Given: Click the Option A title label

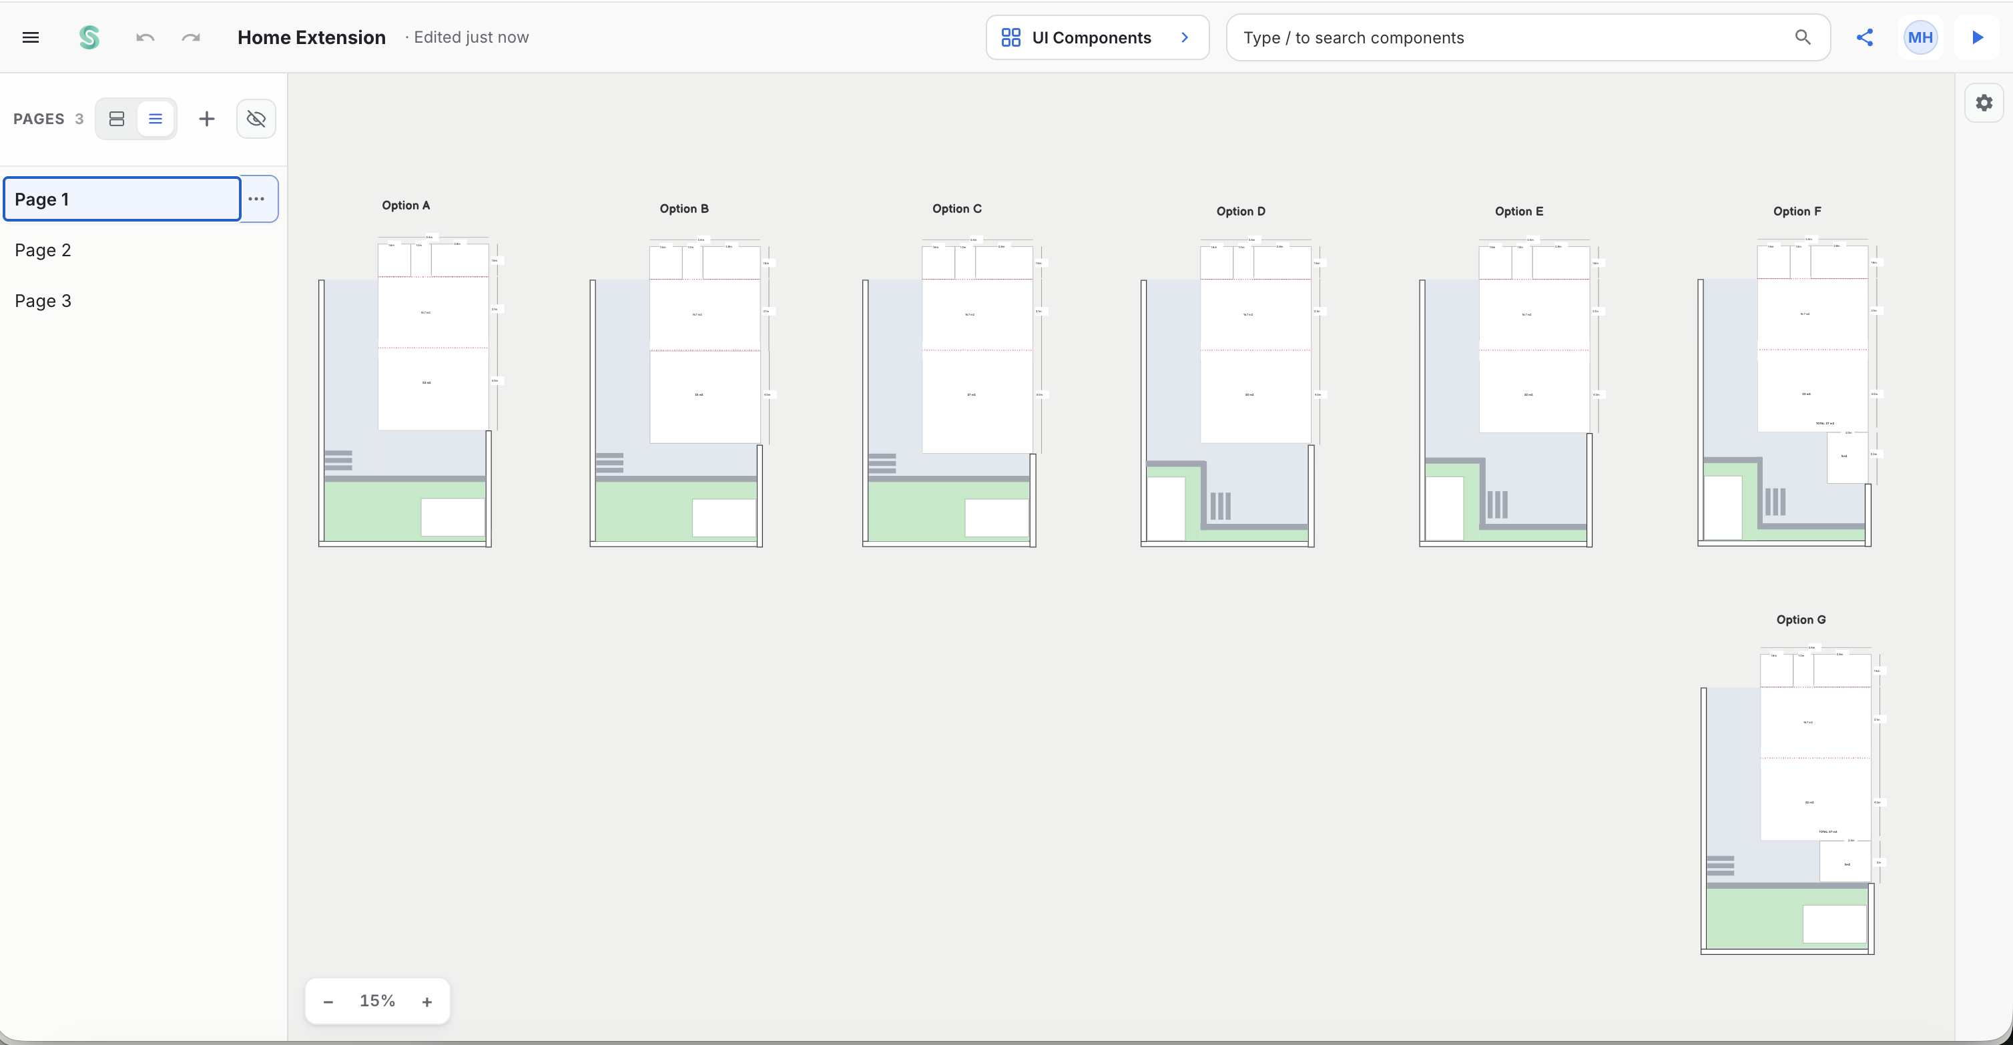Looking at the screenshot, I should [x=406, y=206].
